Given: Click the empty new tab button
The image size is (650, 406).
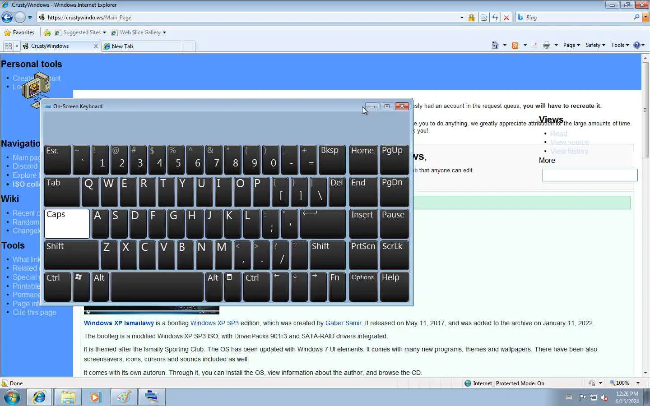Looking at the screenshot, I should 189,46.
